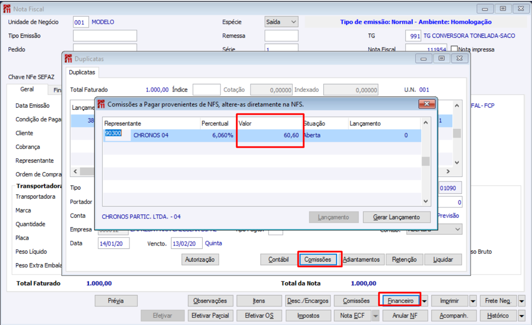Click the Vencto. field showing 13/02/20
The image size is (532, 325).
point(187,243)
